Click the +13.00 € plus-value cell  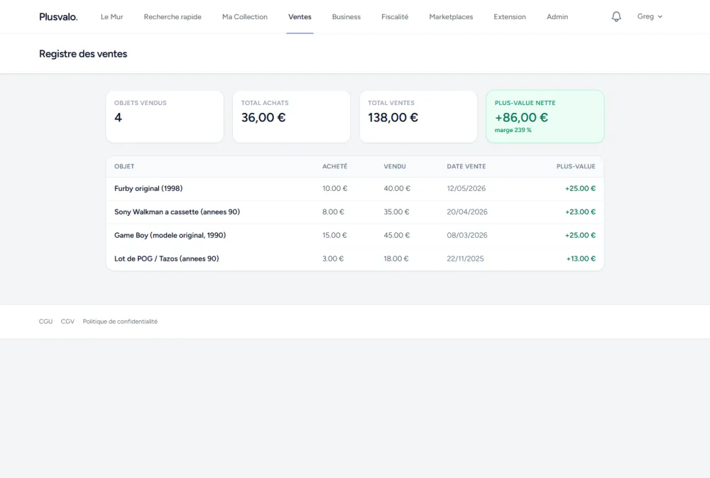pyautogui.click(x=581, y=259)
